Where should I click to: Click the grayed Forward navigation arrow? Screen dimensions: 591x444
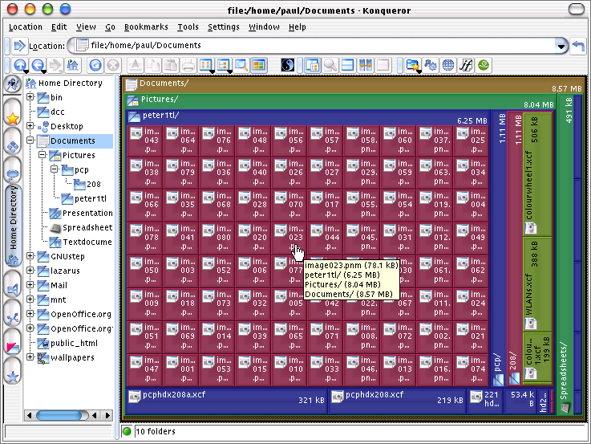click(55, 65)
